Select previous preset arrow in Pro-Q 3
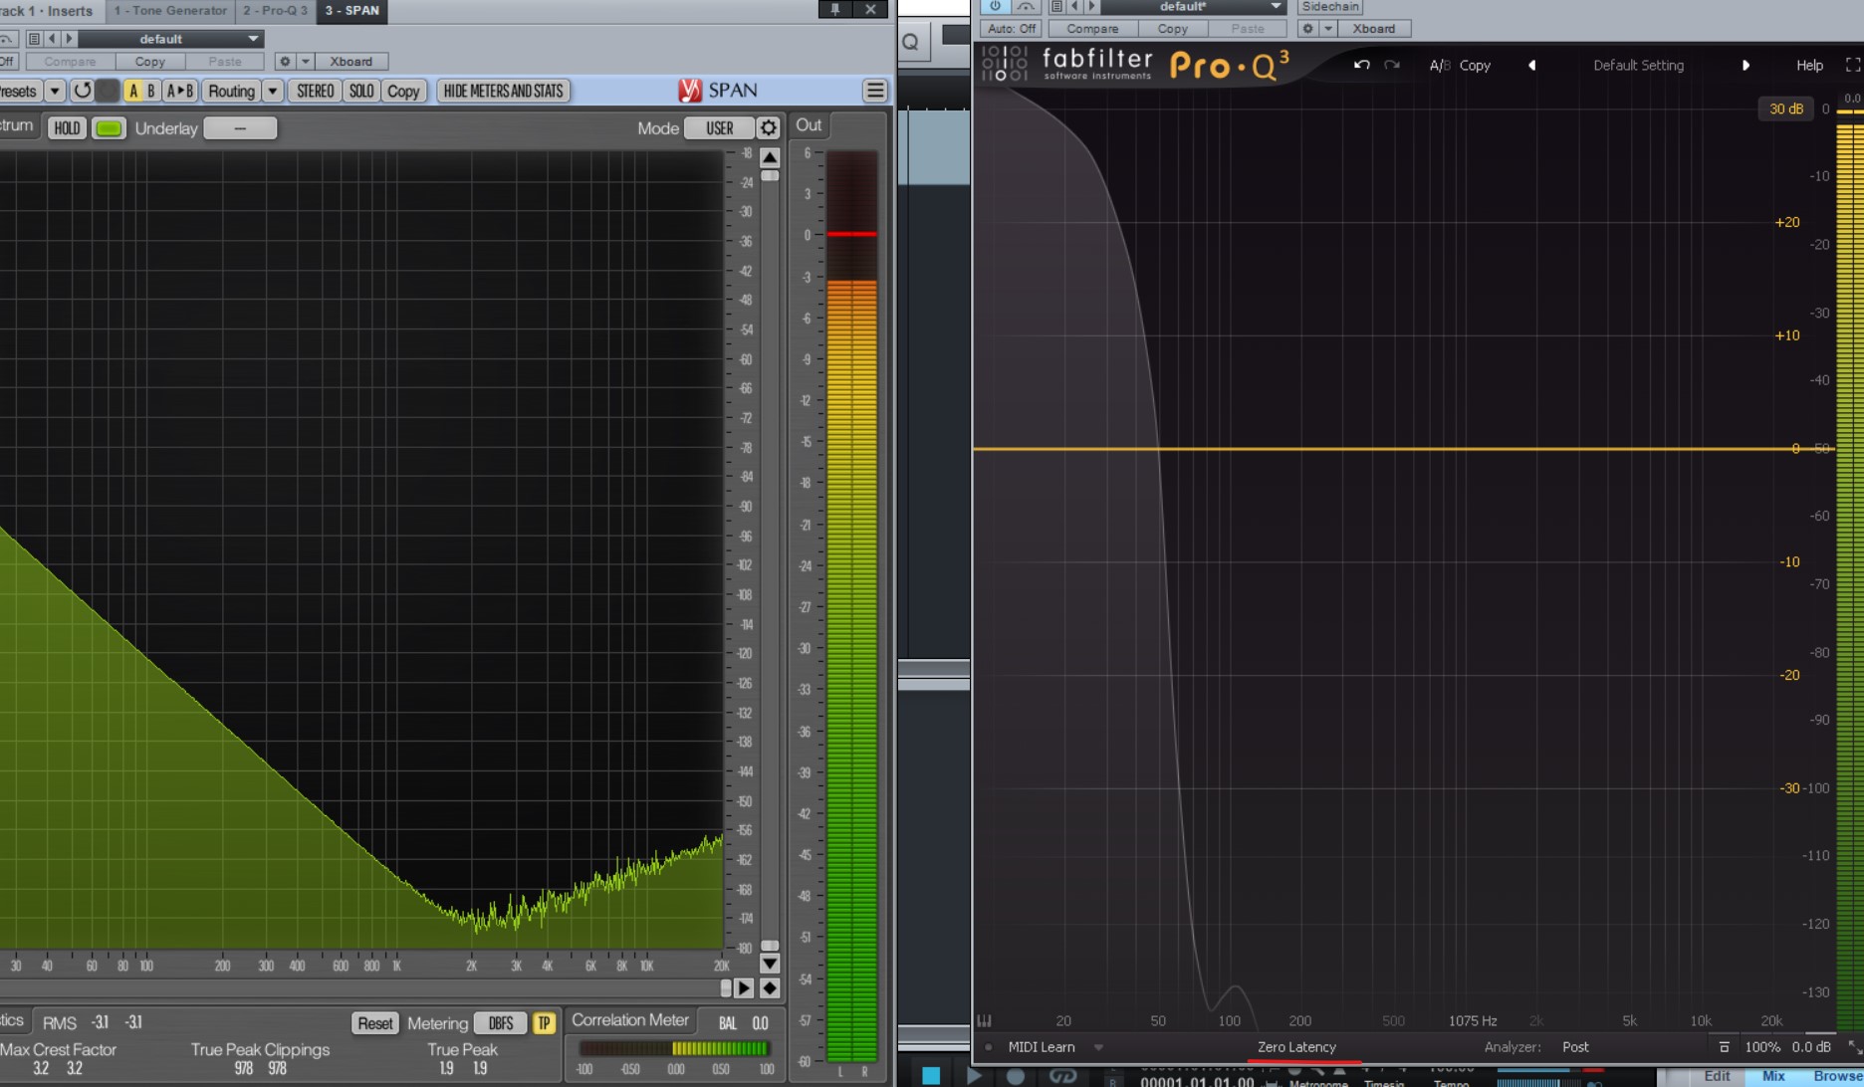The image size is (1864, 1087). click(1531, 66)
